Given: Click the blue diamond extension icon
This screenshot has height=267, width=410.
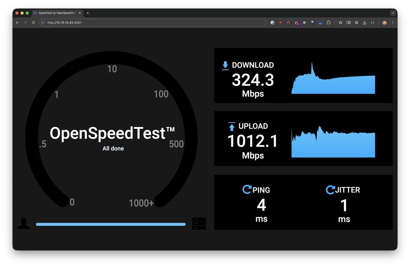Looking at the screenshot, I should (x=312, y=23).
